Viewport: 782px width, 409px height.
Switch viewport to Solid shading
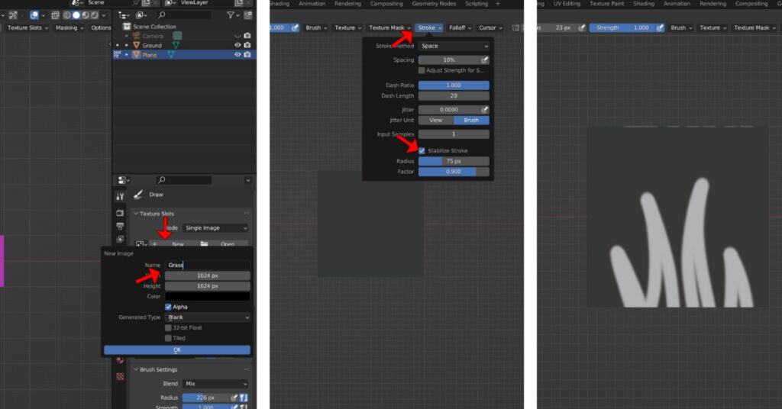pos(76,15)
